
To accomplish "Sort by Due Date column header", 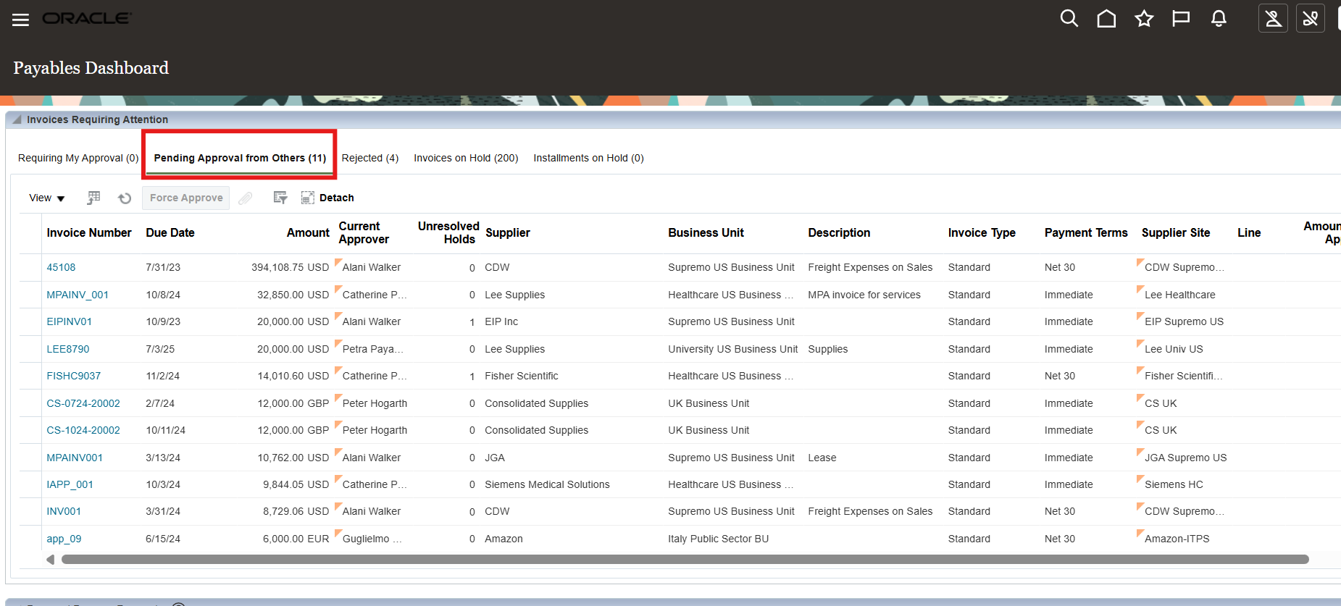I will click(x=170, y=232).
